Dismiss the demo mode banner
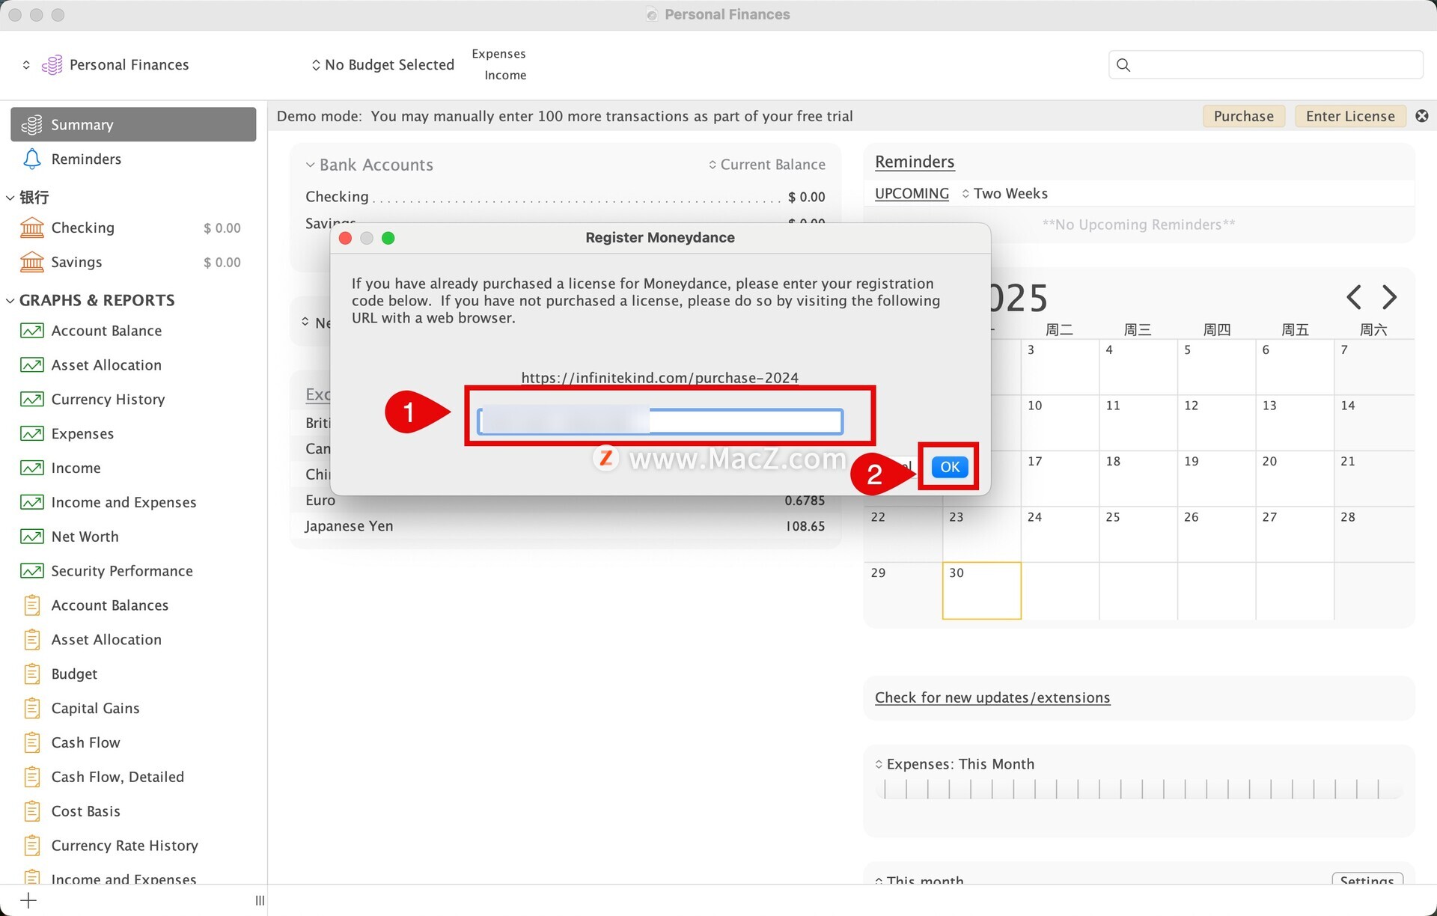 pos(1422,116)
